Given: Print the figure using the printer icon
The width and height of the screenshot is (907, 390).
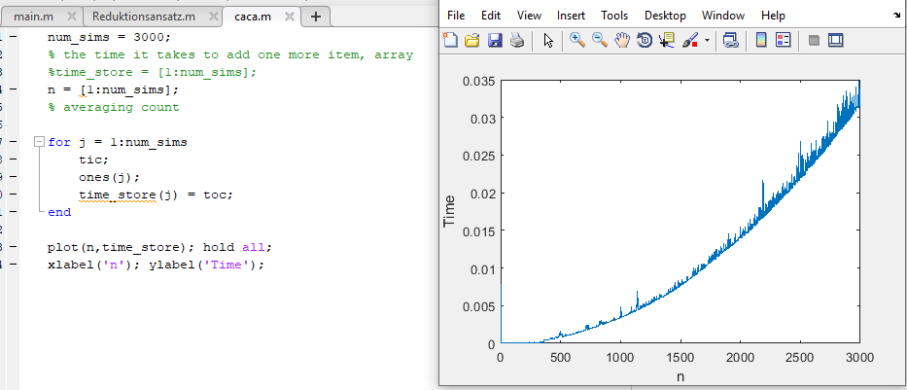Looking at the screenshot, I should pyautogui.click(x=517, y=41).
